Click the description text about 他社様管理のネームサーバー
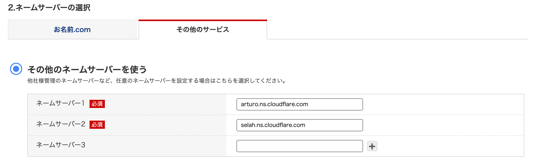The height and width of the screenshot is (160, 549). (157, 81)
